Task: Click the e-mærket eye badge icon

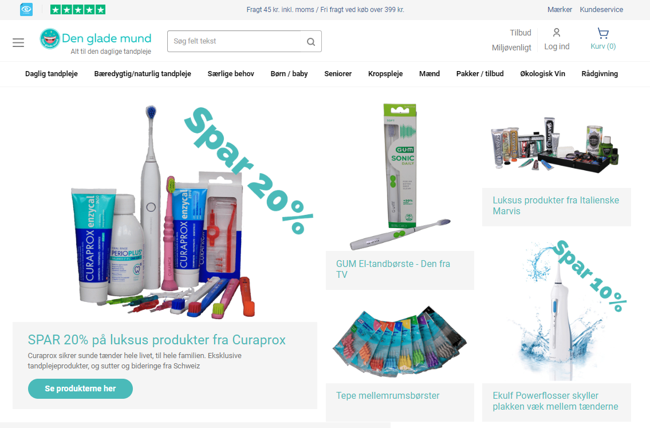Action: pyautogui.click(x=26, y=10)
